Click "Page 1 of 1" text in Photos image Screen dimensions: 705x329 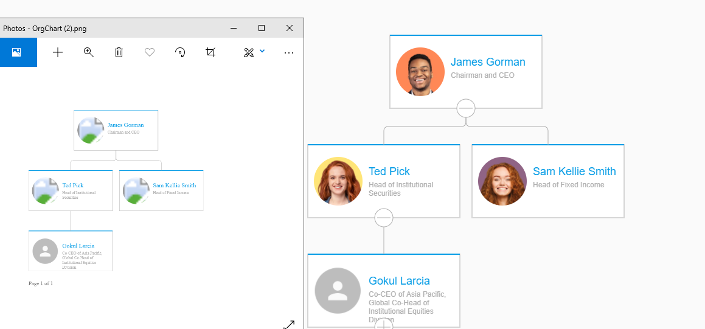tap(41, 283)
